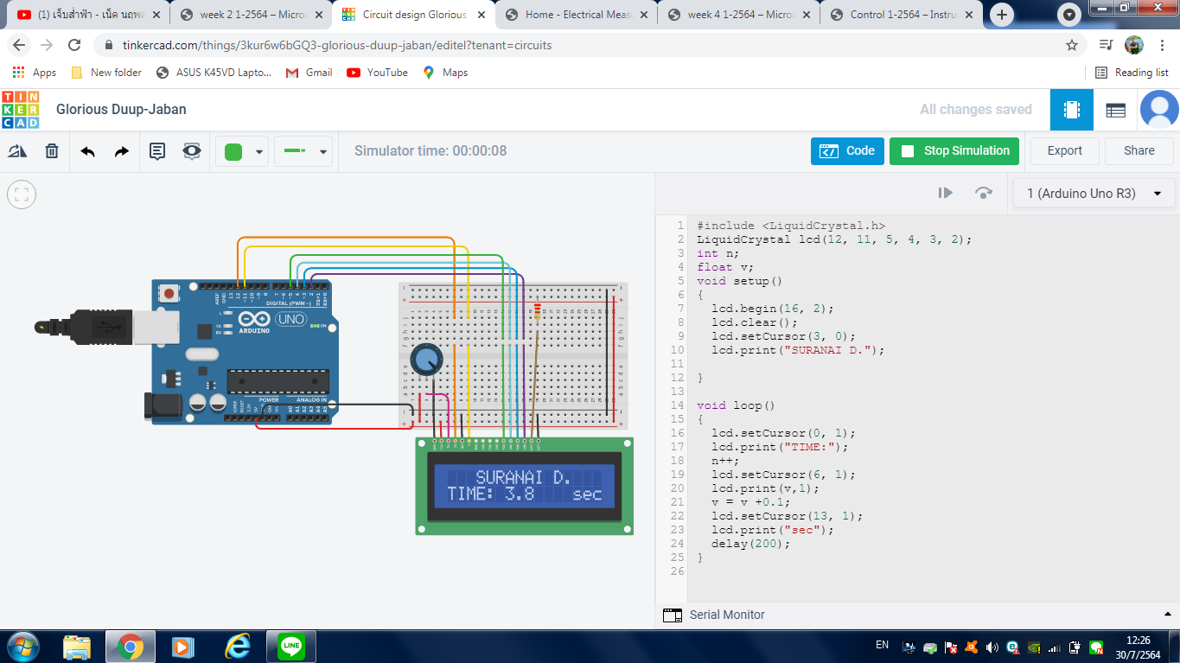This screenshot has height=663, width=1180.
Task: Open File Explorer from taskbar
Action: tap(77, 646)
